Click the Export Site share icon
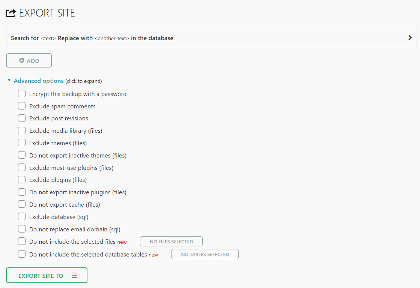This screenshot has width=420, height=288. pos(11,13)
